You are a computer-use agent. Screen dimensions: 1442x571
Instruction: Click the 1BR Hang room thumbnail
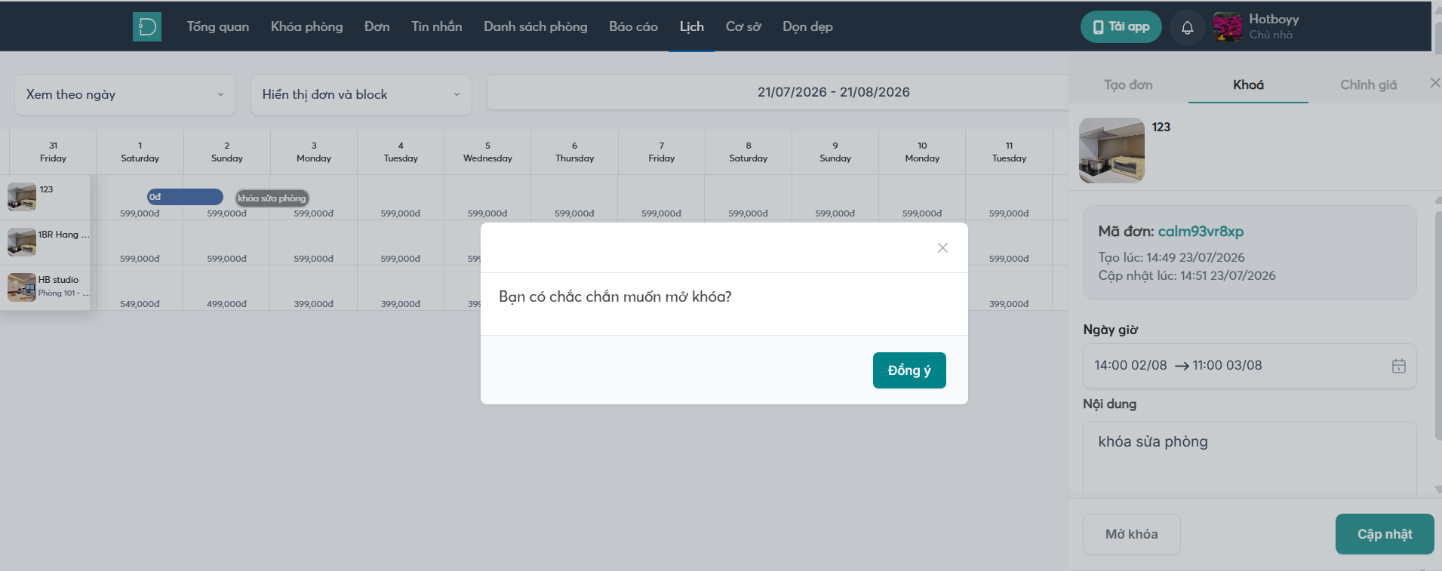pos(22,242)
